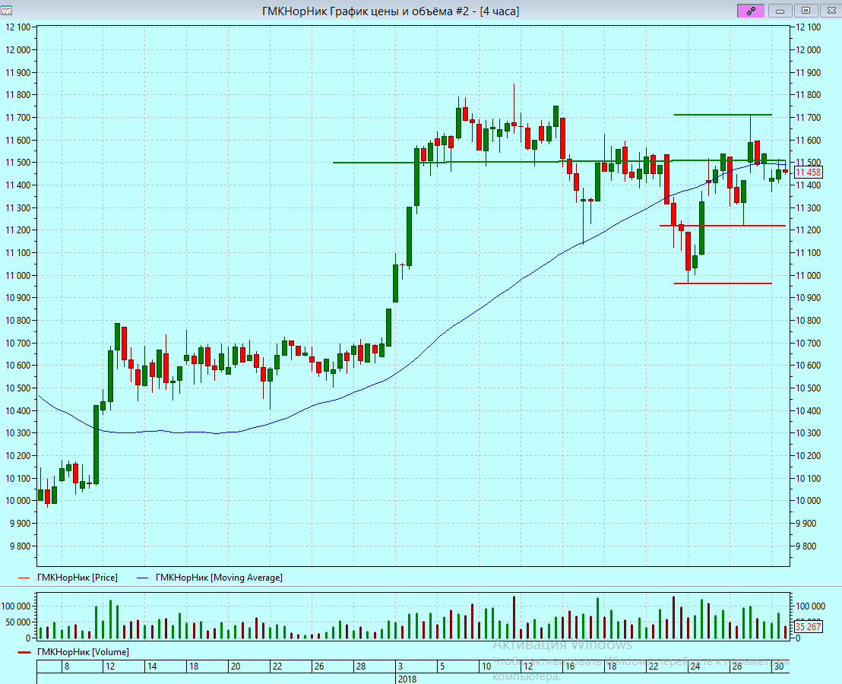Click the '100 000' label on the right volume axis
The width and height of the screenshot is (842, 684).
click(x=810, y=606)
